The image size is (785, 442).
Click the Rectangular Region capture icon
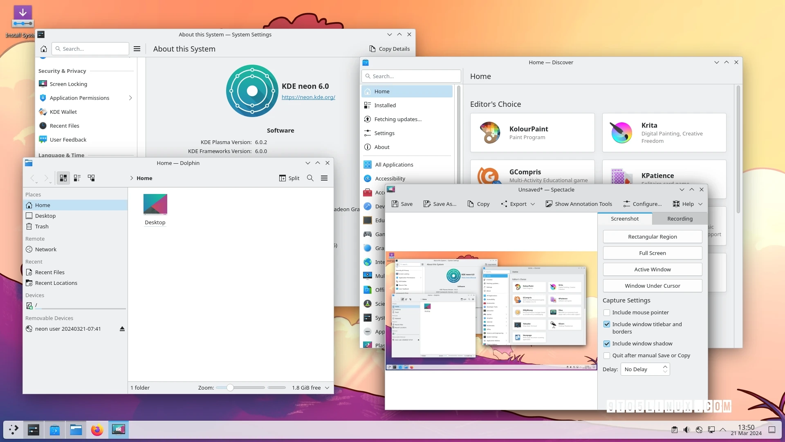click(x=653, y=237)
